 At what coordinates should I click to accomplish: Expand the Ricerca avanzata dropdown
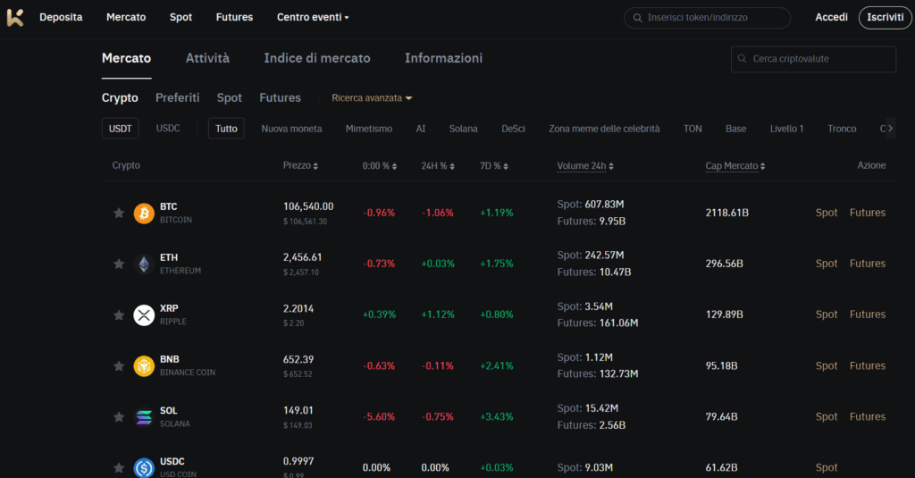(x=372, y=98)
